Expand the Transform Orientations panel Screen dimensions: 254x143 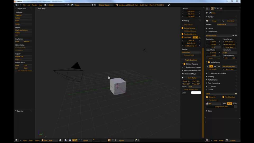(x=182, y=70)
